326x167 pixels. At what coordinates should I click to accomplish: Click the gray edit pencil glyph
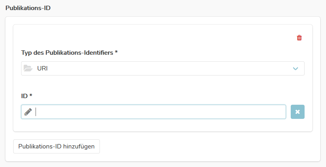tap(28, 112)
